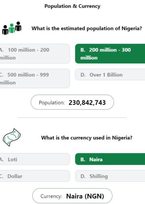Click the Nigeria currency question text
This screenshot has width=145, height=204.
tap(87, 138)
